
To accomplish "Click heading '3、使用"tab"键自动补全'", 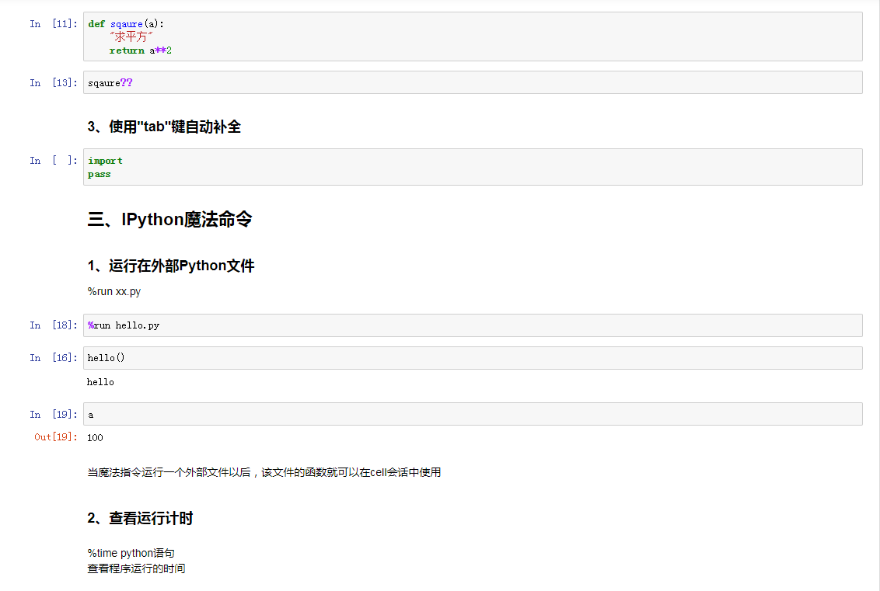I will coord(164,127).
